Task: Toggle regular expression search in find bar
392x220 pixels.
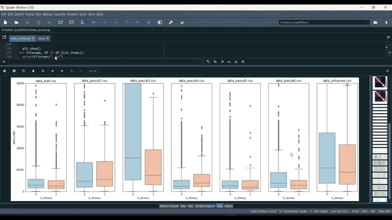Action: (222, 62)
